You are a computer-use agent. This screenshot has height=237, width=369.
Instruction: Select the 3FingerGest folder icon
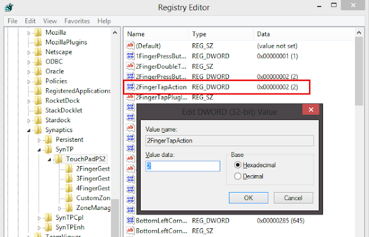click(69, 179)
